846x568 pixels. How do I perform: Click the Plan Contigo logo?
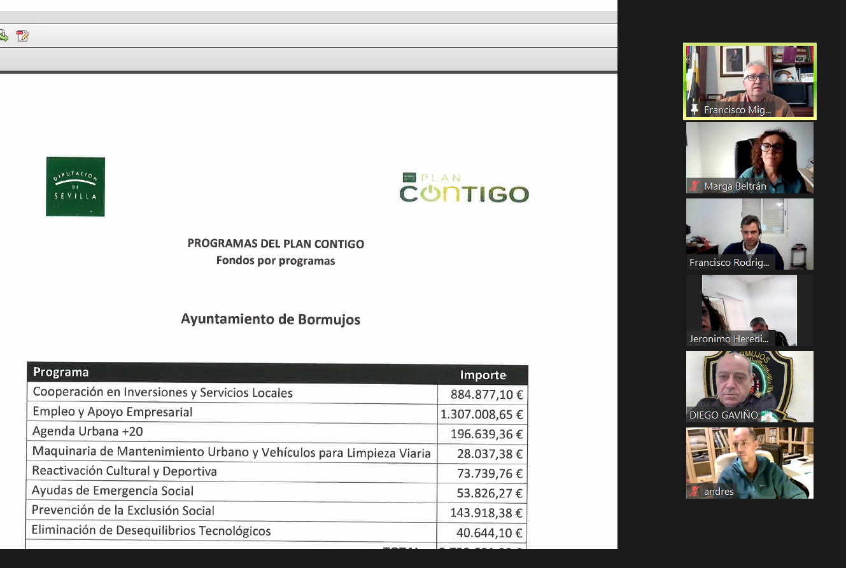coord(464,188)
